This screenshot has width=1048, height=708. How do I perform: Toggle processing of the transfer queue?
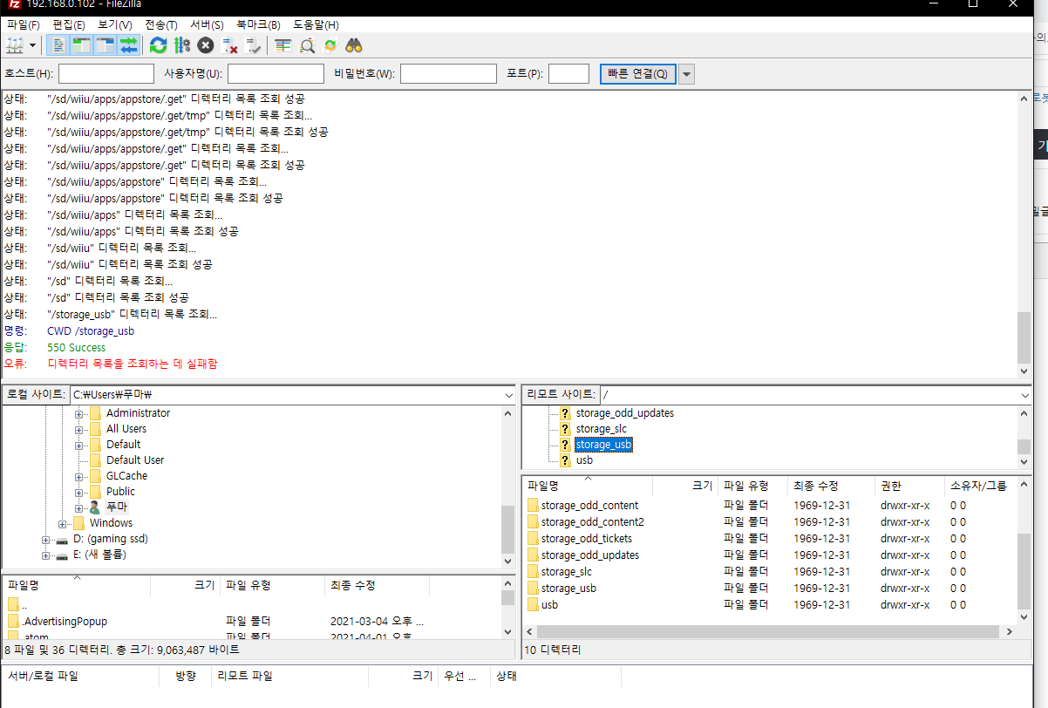pos(182,45)
